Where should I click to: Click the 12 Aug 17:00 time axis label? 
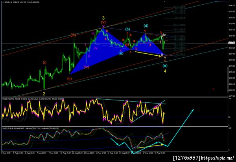point(101,153)
